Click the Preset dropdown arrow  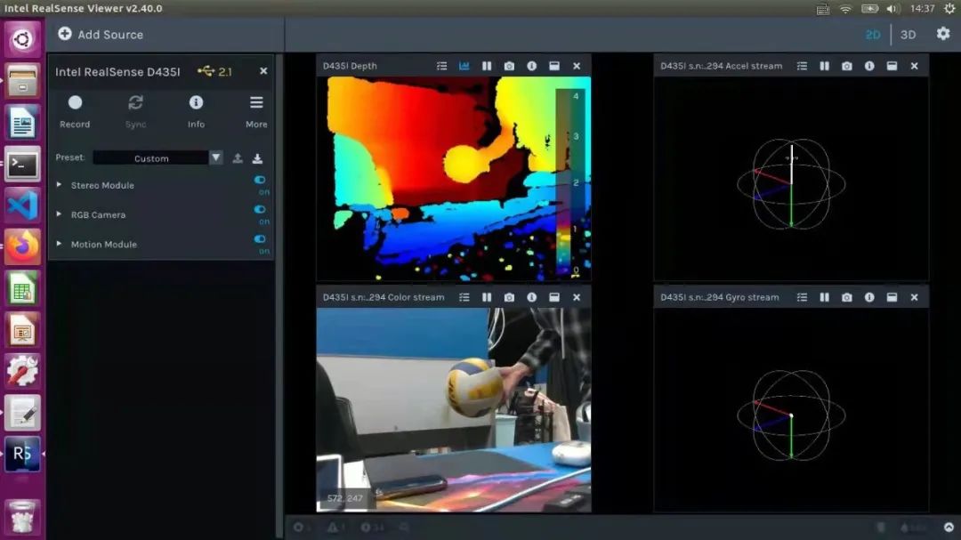pos(215,158)
